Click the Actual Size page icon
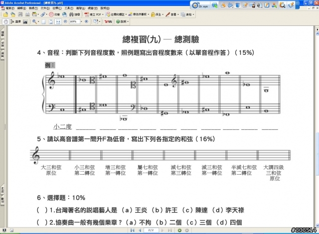 coord(43,21)
